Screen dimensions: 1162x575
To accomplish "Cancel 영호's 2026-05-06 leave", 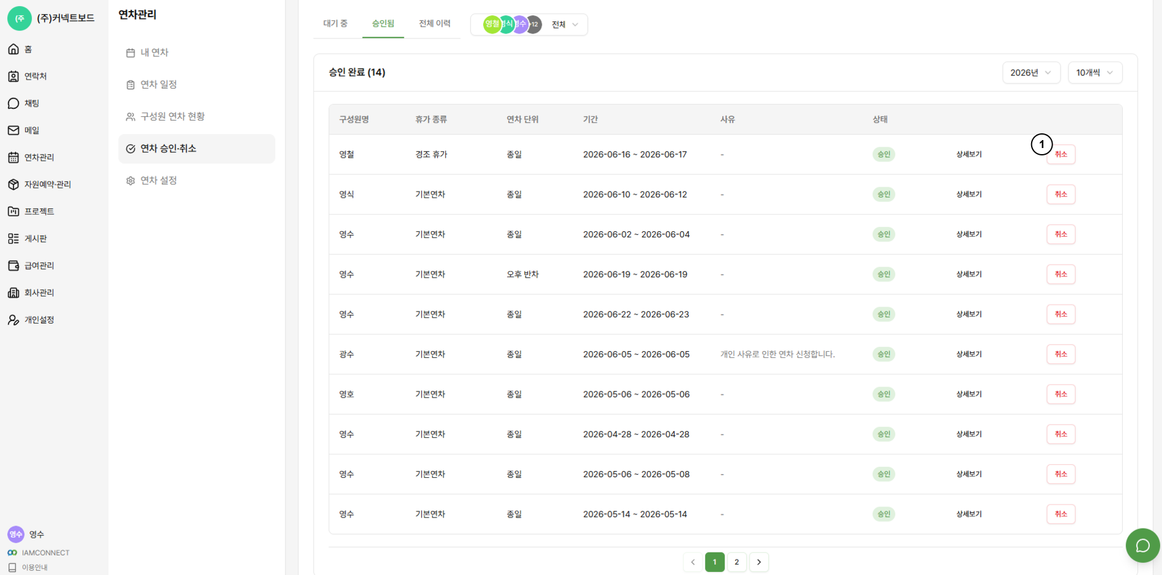I will click(x=1061, y=394).
